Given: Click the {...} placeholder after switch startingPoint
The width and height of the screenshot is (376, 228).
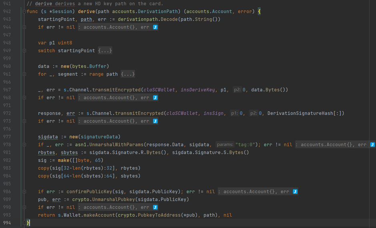Looking at the screenshot, I should [105, 51].
